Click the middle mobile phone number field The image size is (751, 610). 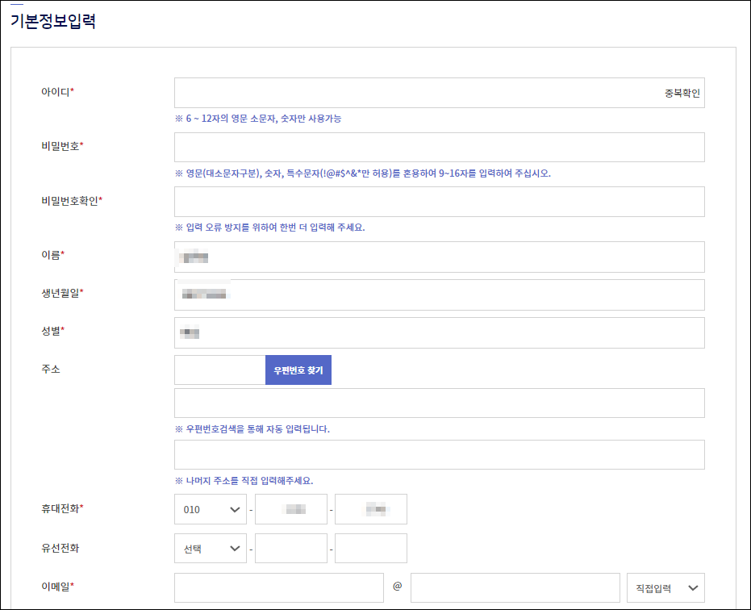tap(290, 509)
